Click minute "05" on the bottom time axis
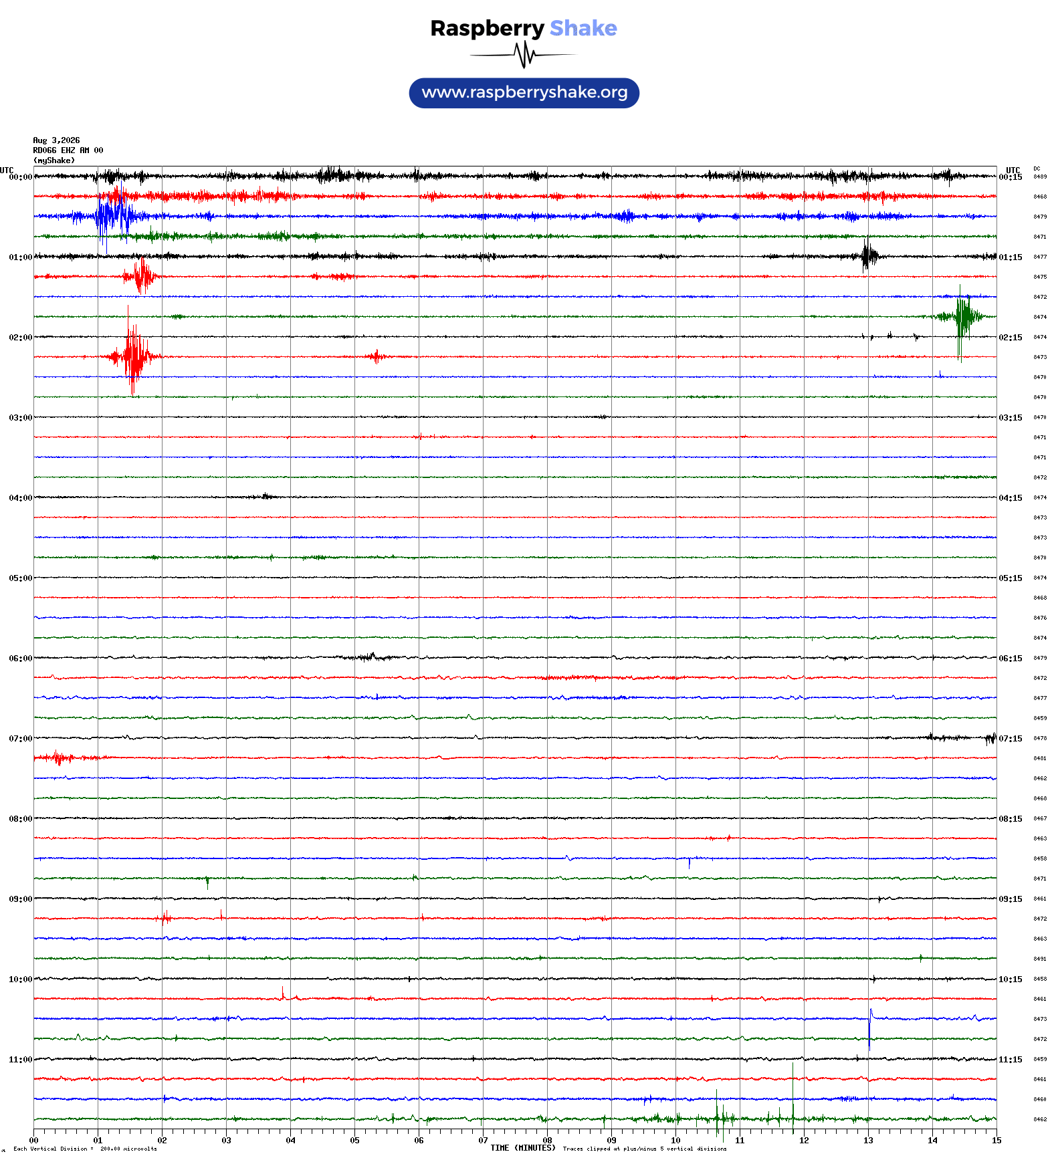Image resolution: width=1050 pixels, height=1158 pixels. pyautogui.click(x=354, y=1141)
